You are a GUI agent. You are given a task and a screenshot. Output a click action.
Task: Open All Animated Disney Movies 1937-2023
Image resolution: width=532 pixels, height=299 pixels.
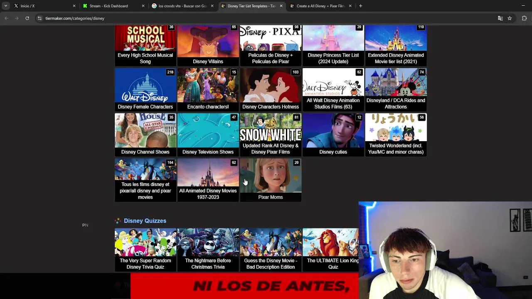[208, 180]
